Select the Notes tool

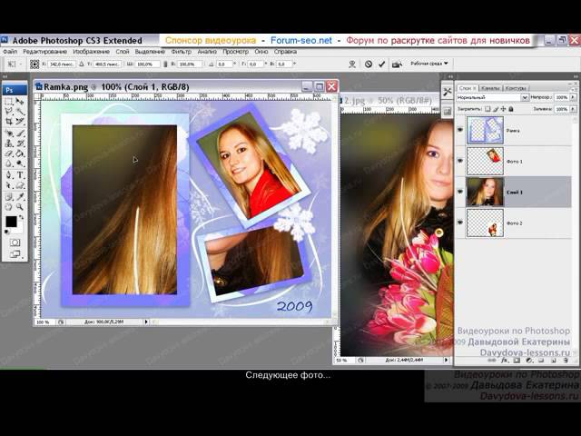tap(9, 196)
